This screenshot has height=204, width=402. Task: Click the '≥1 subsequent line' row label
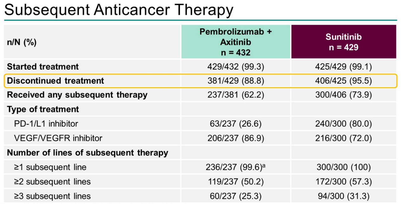tap(50, 167)
